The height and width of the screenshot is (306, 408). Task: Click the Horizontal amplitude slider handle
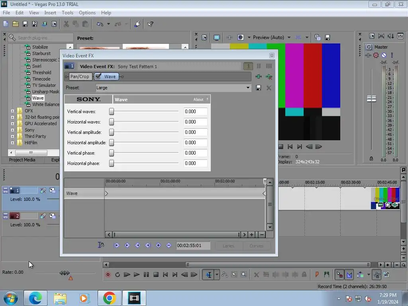(x=112, y=143)
